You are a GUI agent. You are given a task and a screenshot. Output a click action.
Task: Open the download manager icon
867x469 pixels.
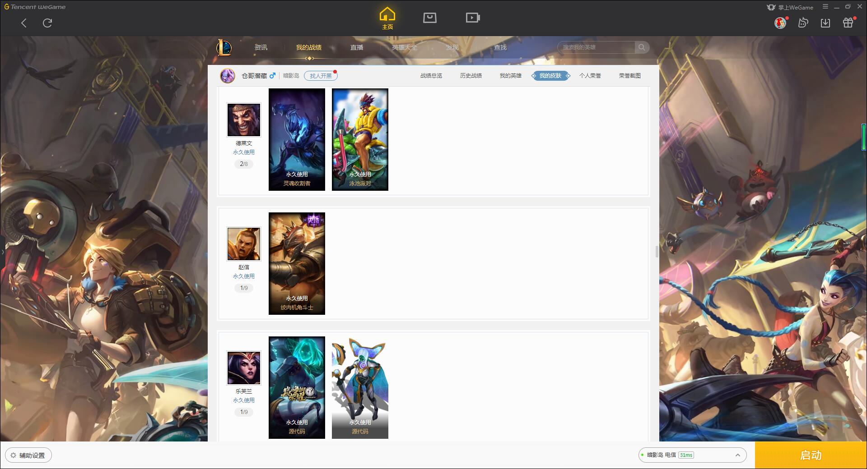tap(825, 23)
